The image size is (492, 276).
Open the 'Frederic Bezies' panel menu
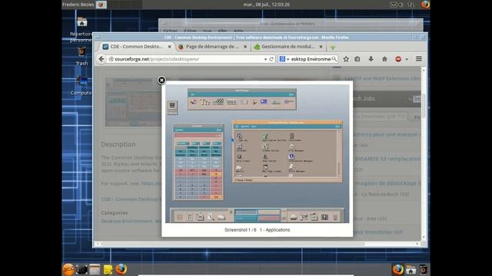[x=78, y=5]
